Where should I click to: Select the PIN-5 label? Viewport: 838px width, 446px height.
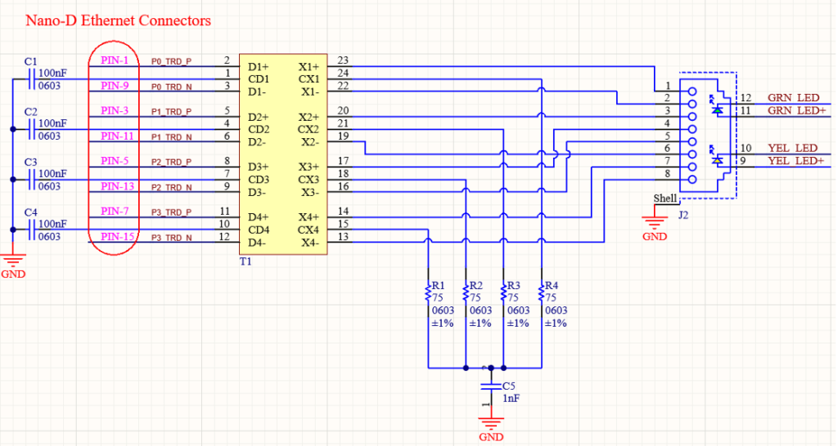115,161
